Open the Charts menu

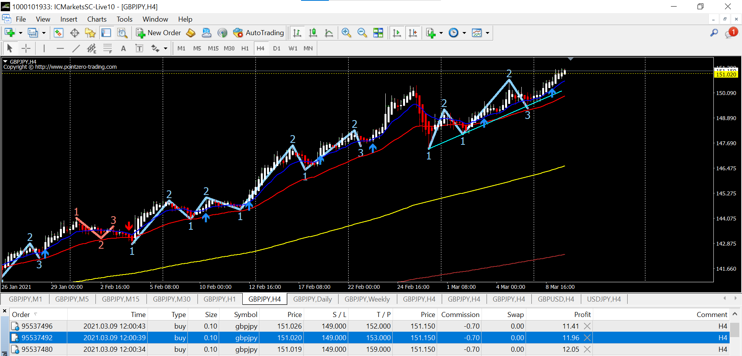point(97,19)
